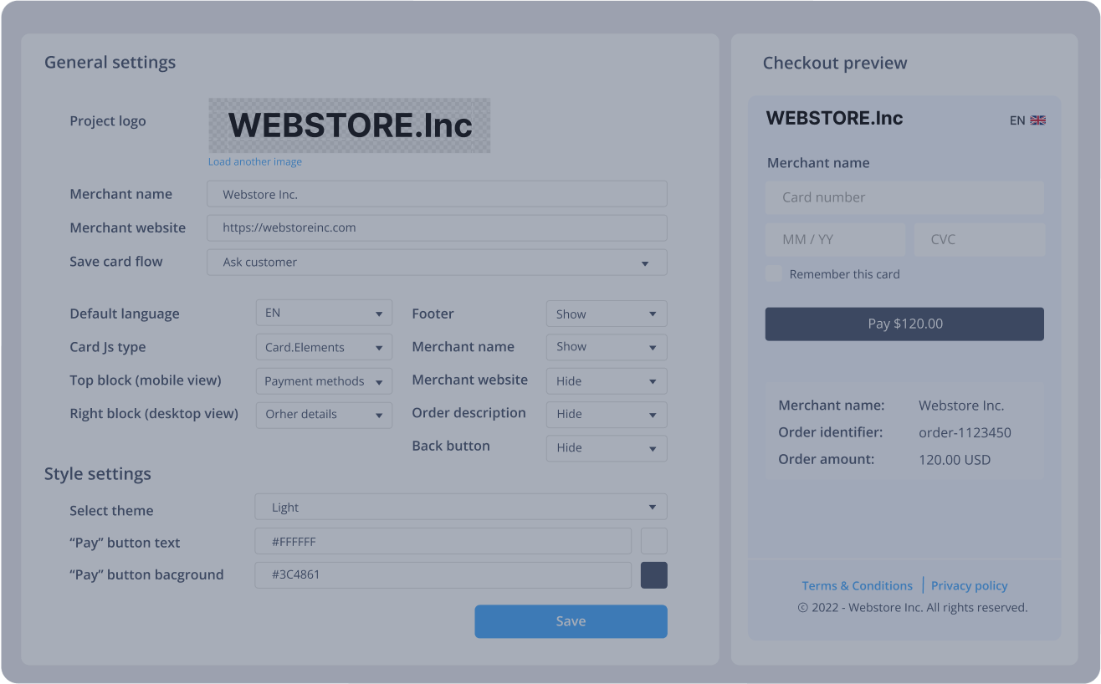Click the Save button
Image resolution: width=1101 pixels, height=684 pixels.
click(571, 621)
